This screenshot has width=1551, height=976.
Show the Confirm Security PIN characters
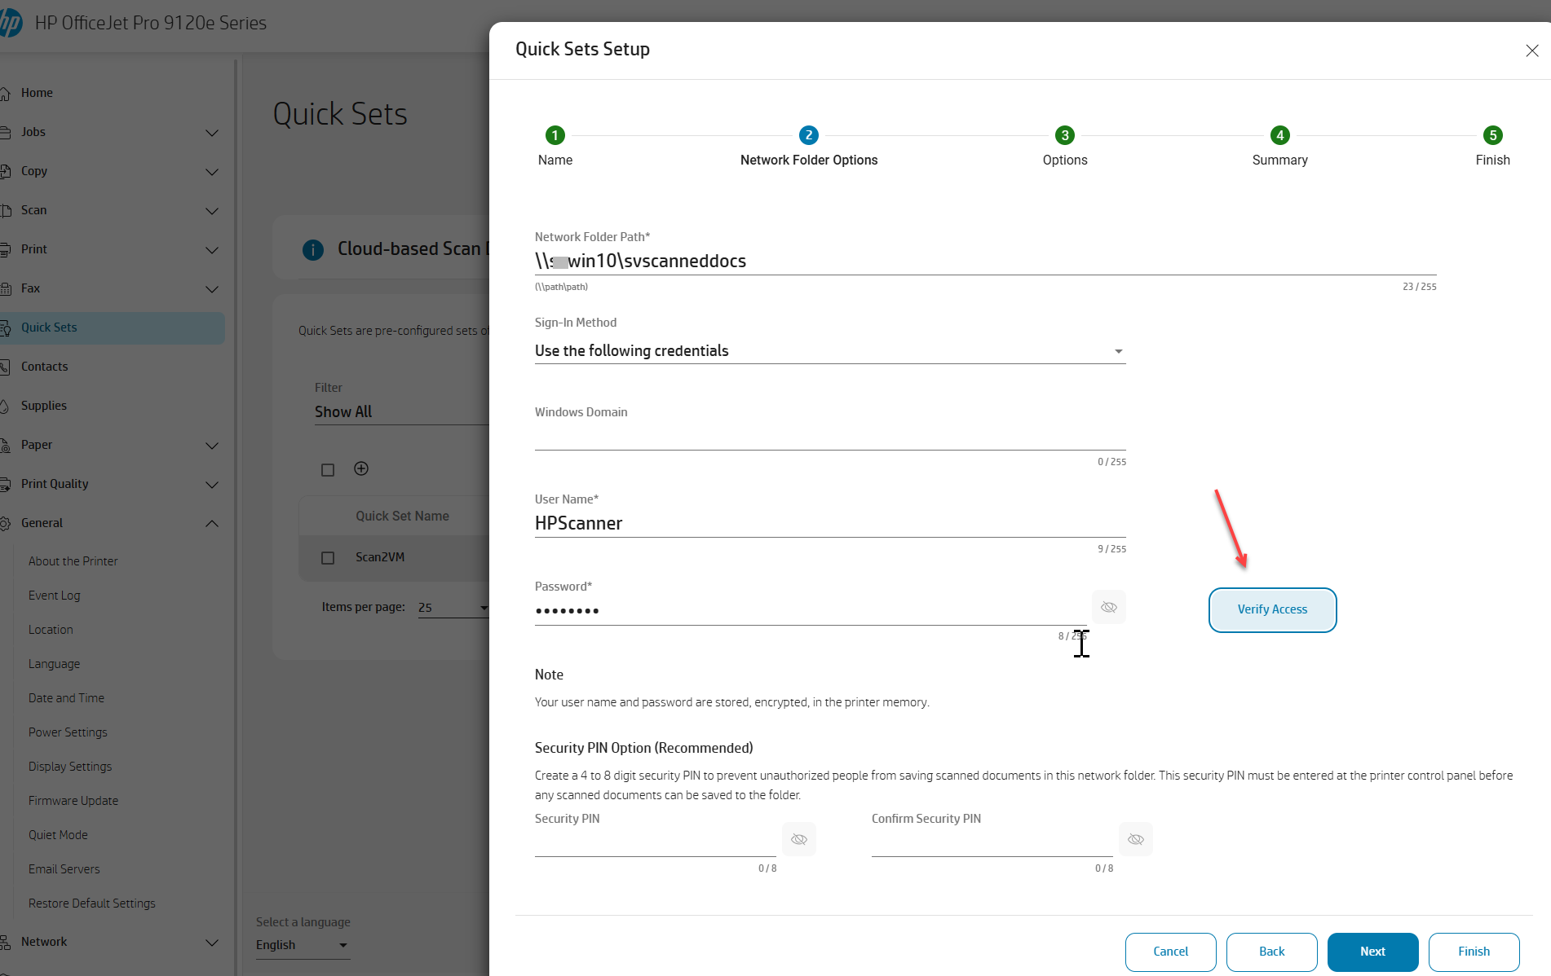pos(1136,839)
